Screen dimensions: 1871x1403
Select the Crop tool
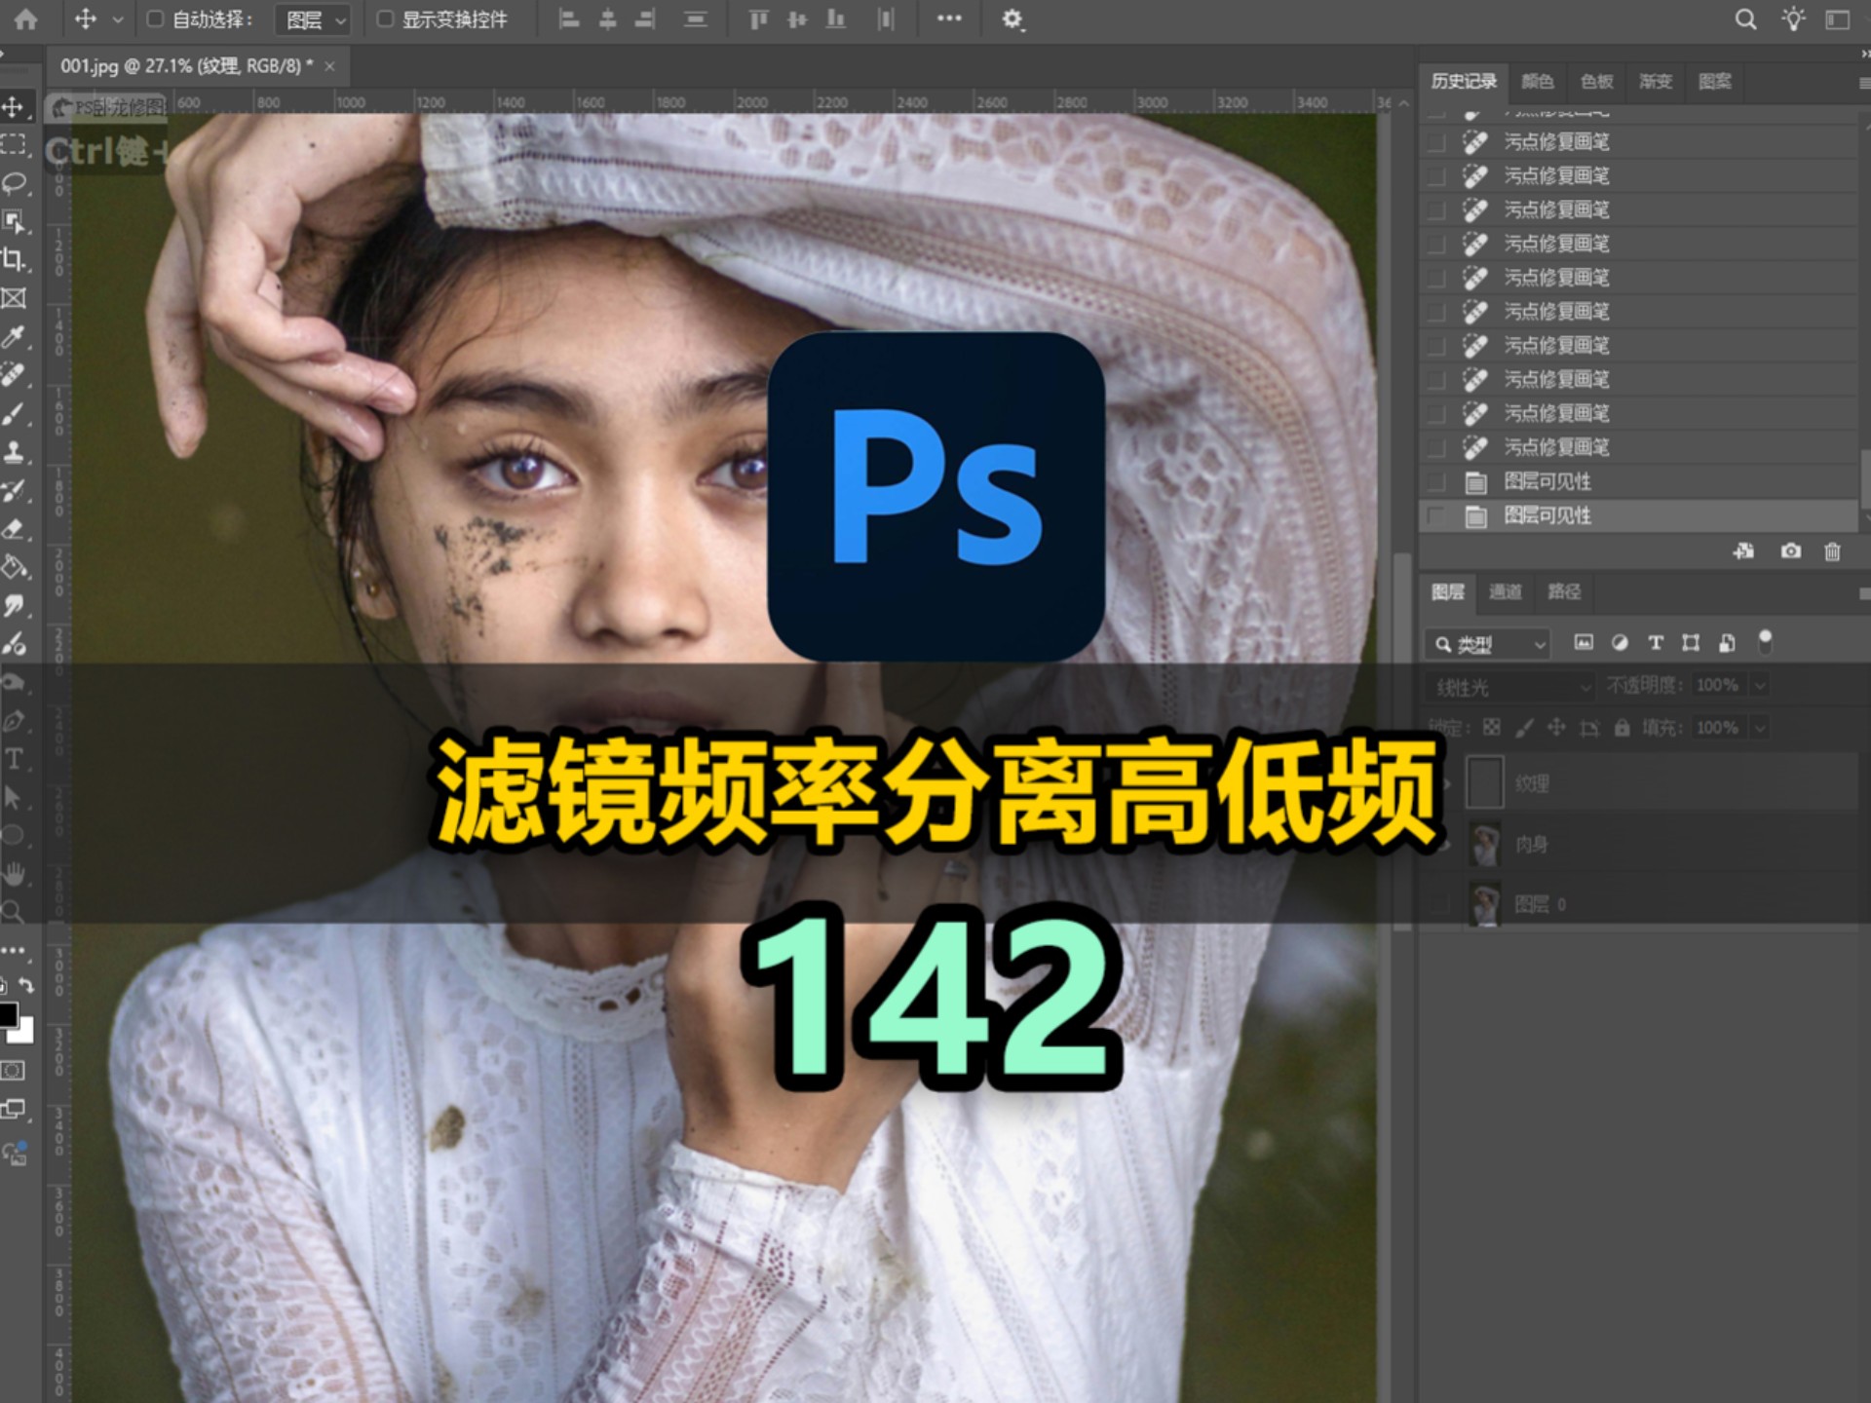coord(14,260)
